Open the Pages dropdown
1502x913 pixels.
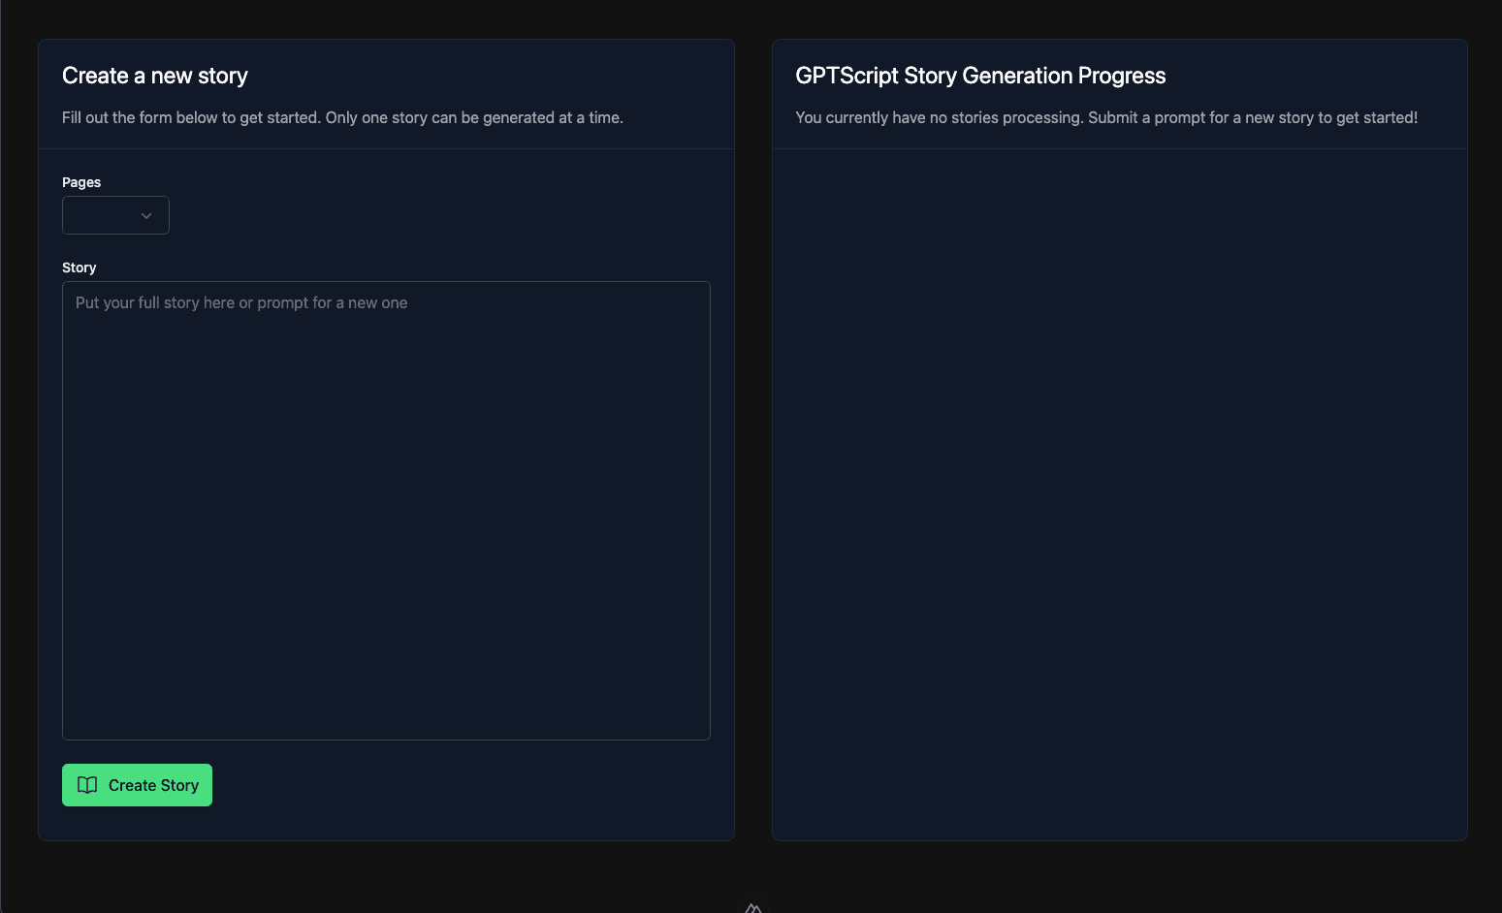(115, 215)
